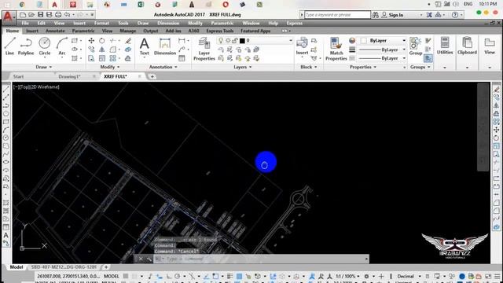Click the search keyword input field
This screenshot has height=283, width=503.
337,15
